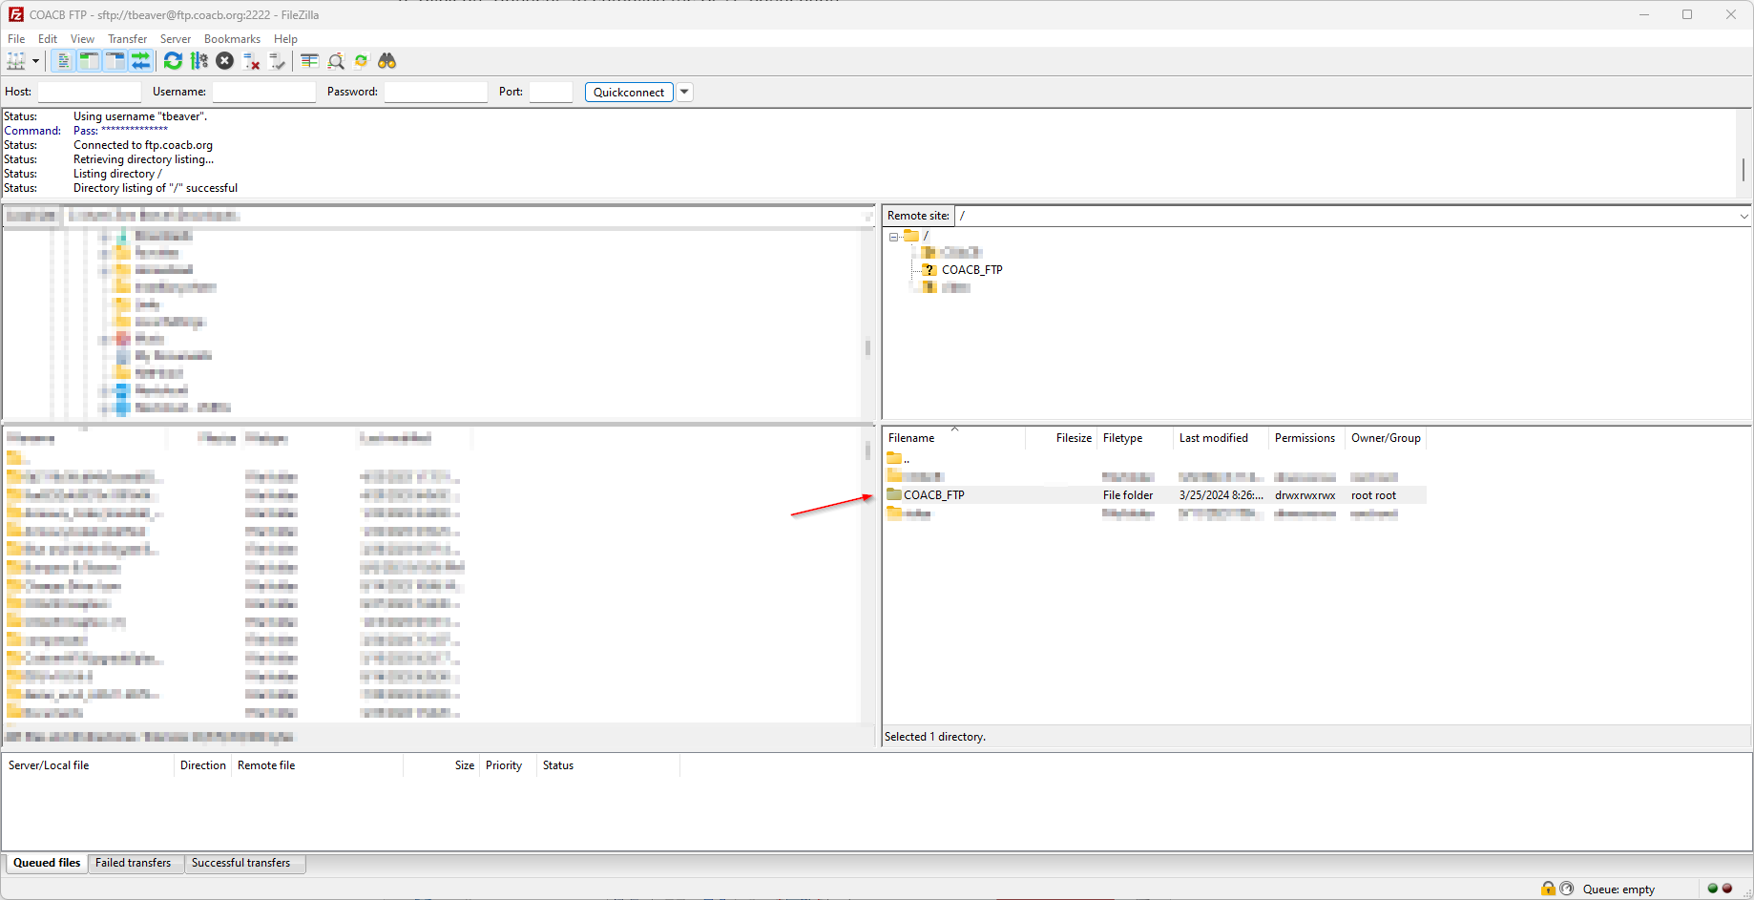Open the Quickconnect history dropdown

684,93
